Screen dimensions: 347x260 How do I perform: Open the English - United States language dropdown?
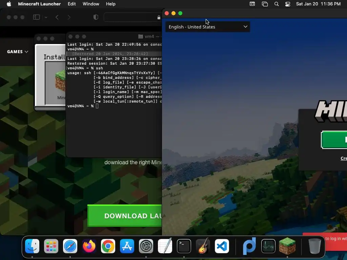208,27
